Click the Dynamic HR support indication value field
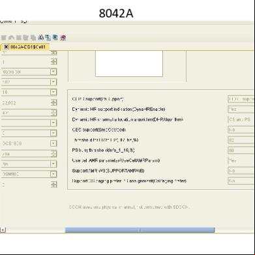The height and width of the screenshot is (255, 255). 241,109
